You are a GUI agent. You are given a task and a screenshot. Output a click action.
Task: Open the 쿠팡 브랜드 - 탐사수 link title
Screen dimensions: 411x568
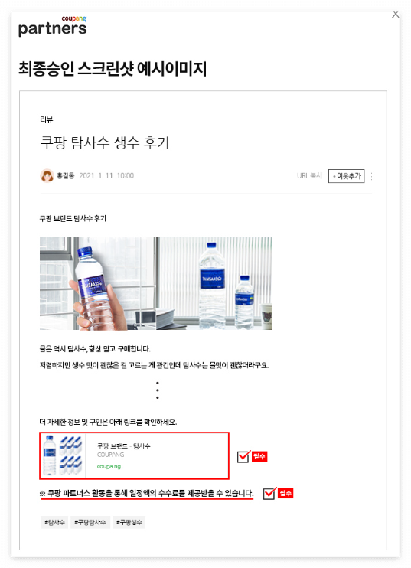coord(123,446)
